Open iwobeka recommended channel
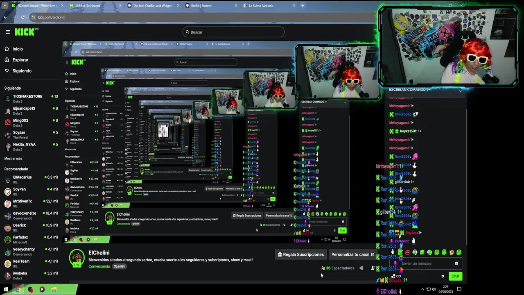524x295 pixels. [x=31, y=275]
